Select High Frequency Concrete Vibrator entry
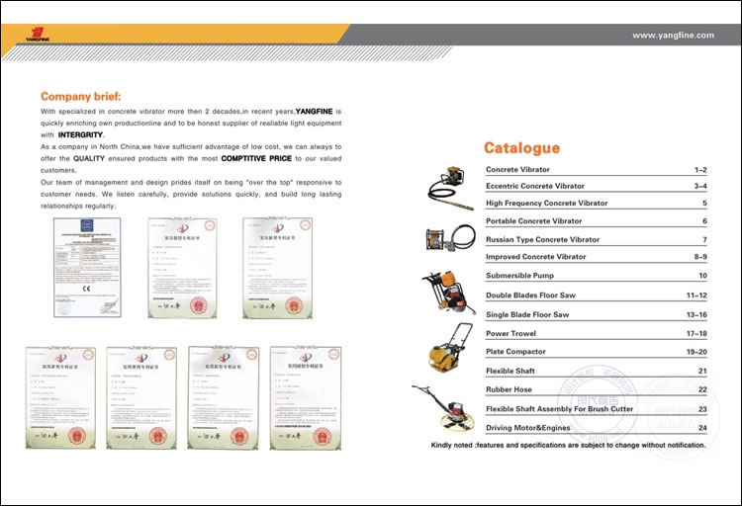 546,204
